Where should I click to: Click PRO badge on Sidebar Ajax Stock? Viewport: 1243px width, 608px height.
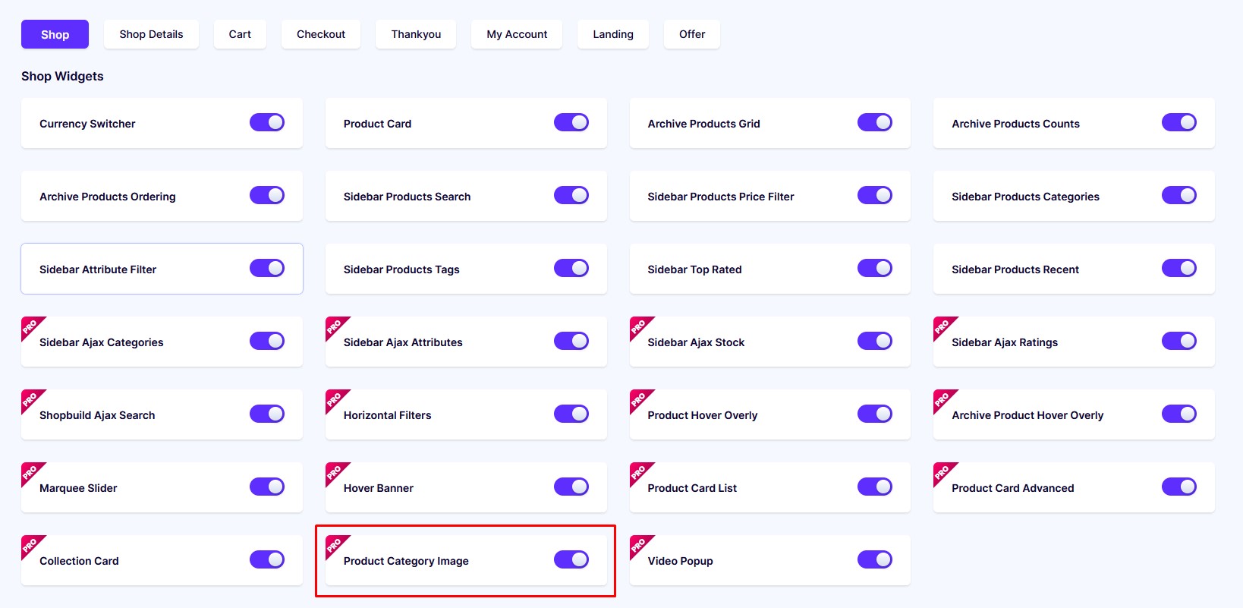point(639,326)
